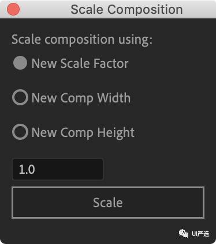Select the New Scale Factor radio button
This screenshot has width=216, height=244.
coord(20,63)
